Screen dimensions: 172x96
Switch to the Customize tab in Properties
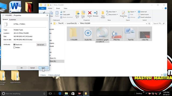pos(13,19)
